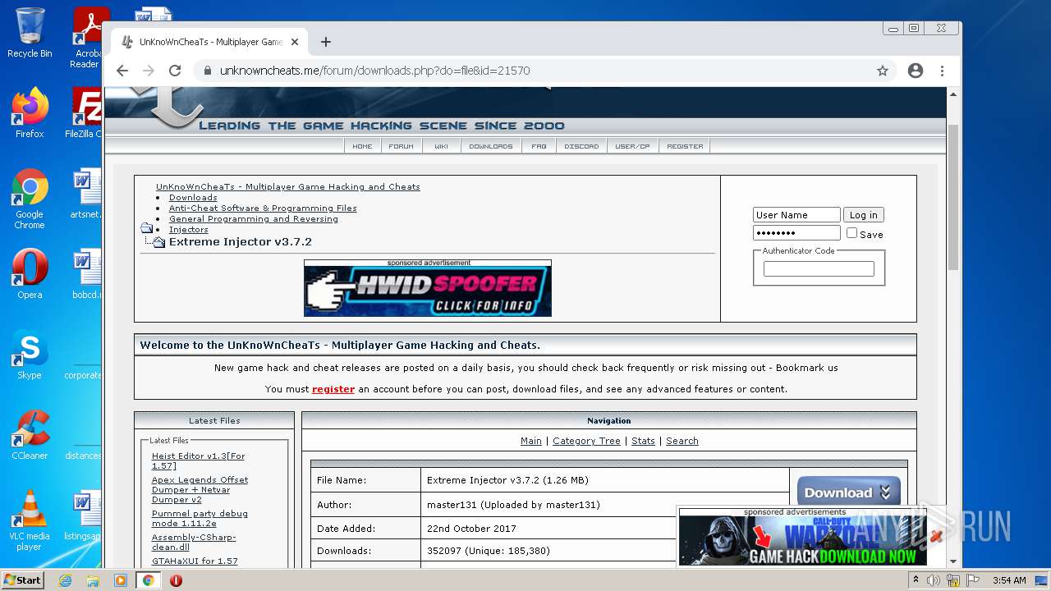This screenshot has height=591, width=1051.
Task: Open FAQ navigation item
Action: click(x=539, y=146)
